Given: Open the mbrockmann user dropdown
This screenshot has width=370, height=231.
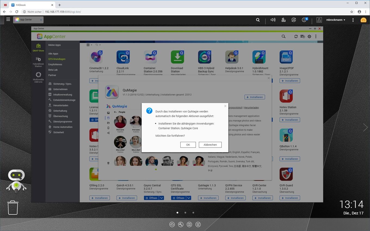Looking at the screenshot, I should point(336,20).
